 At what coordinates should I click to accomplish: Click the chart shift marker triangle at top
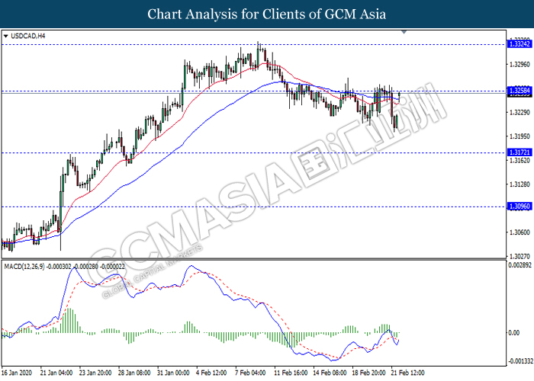click(x=404, y=32)
